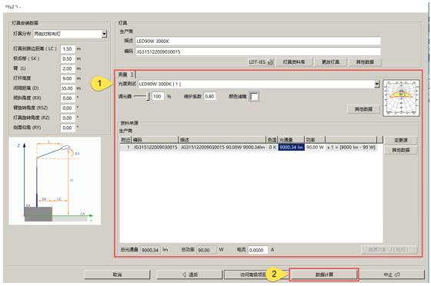
Task: Click the 变更源 change source button
Action: 401,140
